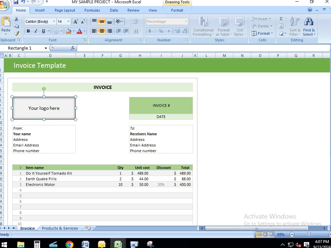331x248 pixels.
Task: Open the font name Calibri dropdown
Action: pos(54,21)
